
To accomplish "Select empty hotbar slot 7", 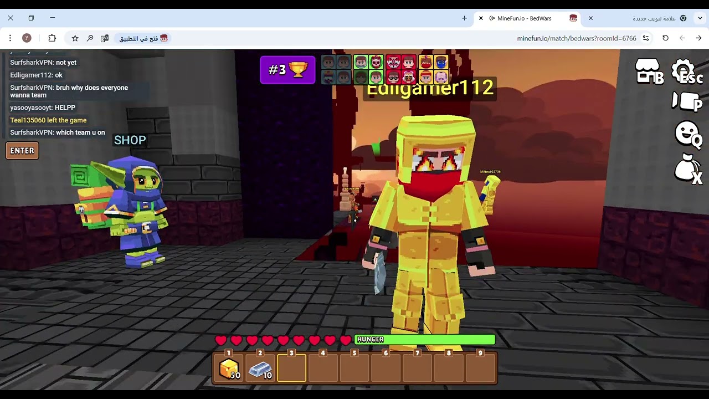I will pyautogui.click(x=417, y=367).
